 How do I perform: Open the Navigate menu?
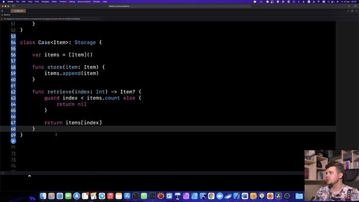(x=45, y=2)
